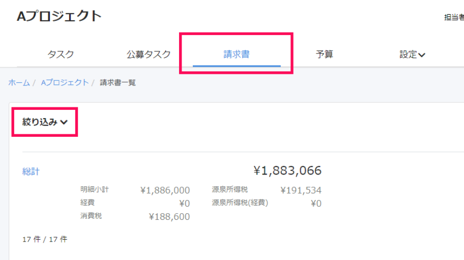Click the ホーム breadcrumb link

[x=19, y=82]
